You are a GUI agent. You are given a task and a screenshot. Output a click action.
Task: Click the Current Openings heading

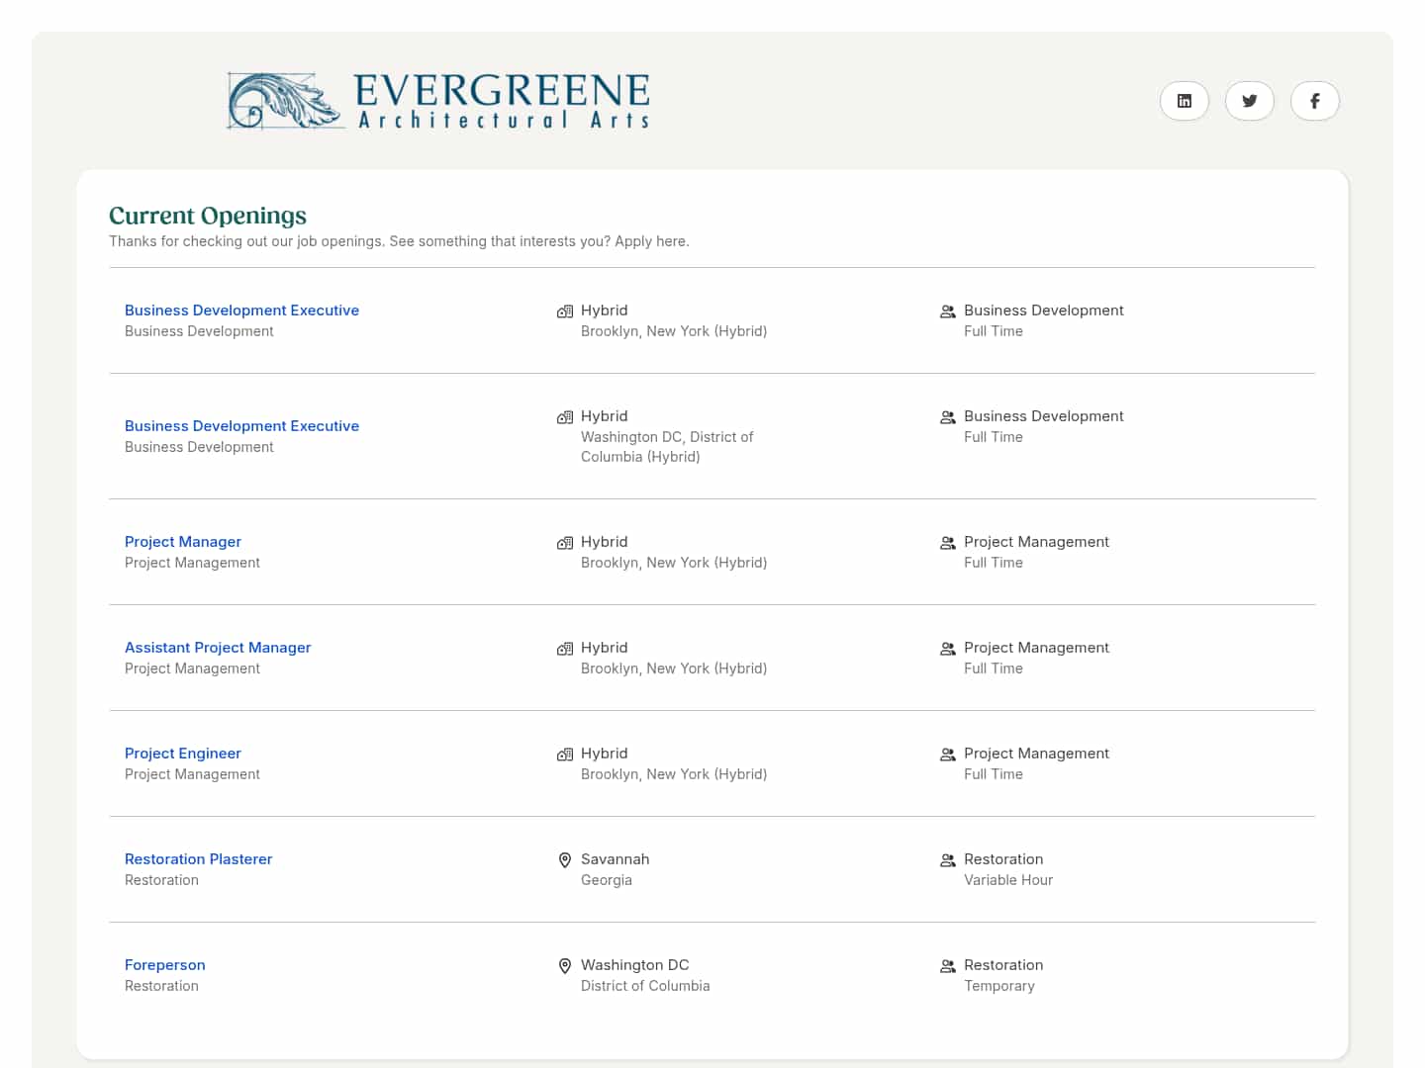208,215
